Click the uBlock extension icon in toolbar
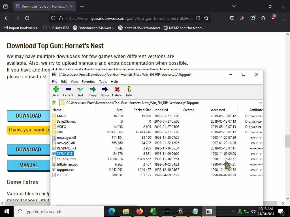The width and height of the screenshot is (290, 217). click(273, 18)
